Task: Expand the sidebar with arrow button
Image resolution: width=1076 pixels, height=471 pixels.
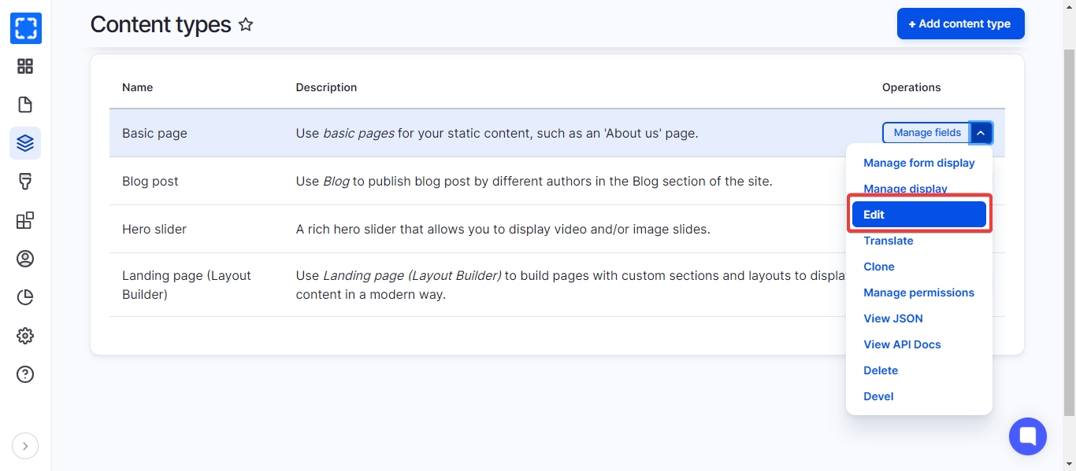Action: tap(25, 447)
